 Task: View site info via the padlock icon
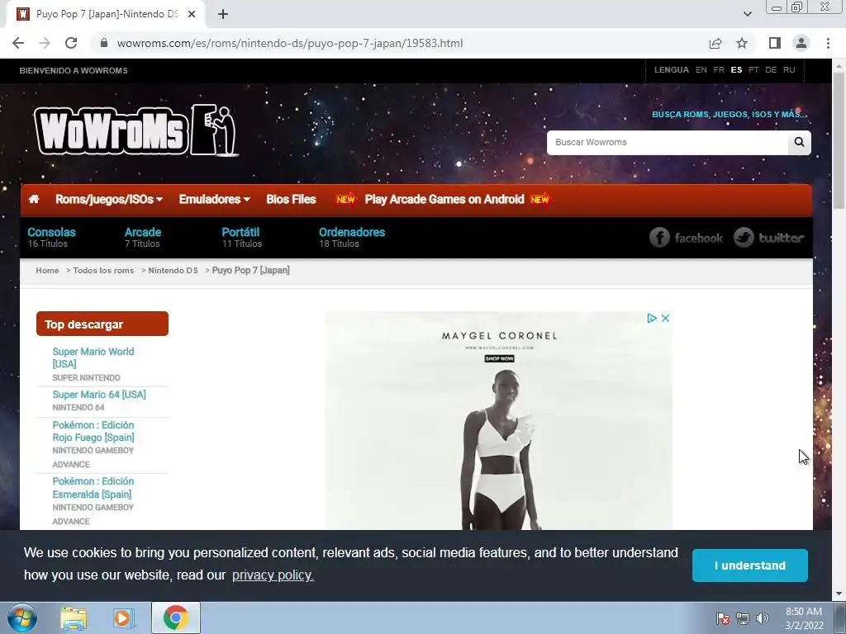point(104,43)
